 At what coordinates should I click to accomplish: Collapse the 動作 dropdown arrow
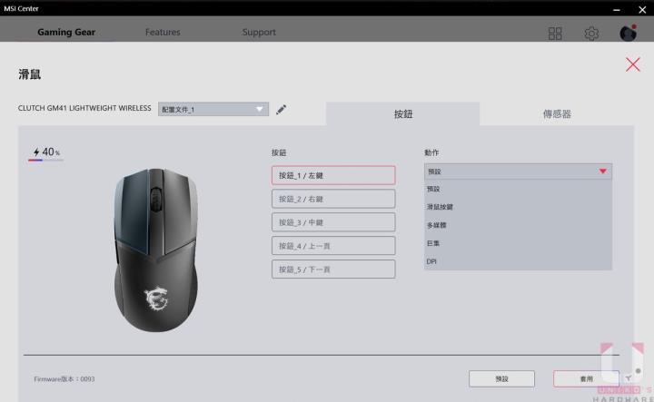603,172
